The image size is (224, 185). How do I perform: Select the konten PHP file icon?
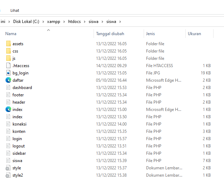[x=8, y=131]
